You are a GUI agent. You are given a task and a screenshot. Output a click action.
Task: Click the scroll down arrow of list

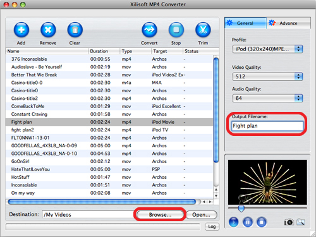[216, 196]
